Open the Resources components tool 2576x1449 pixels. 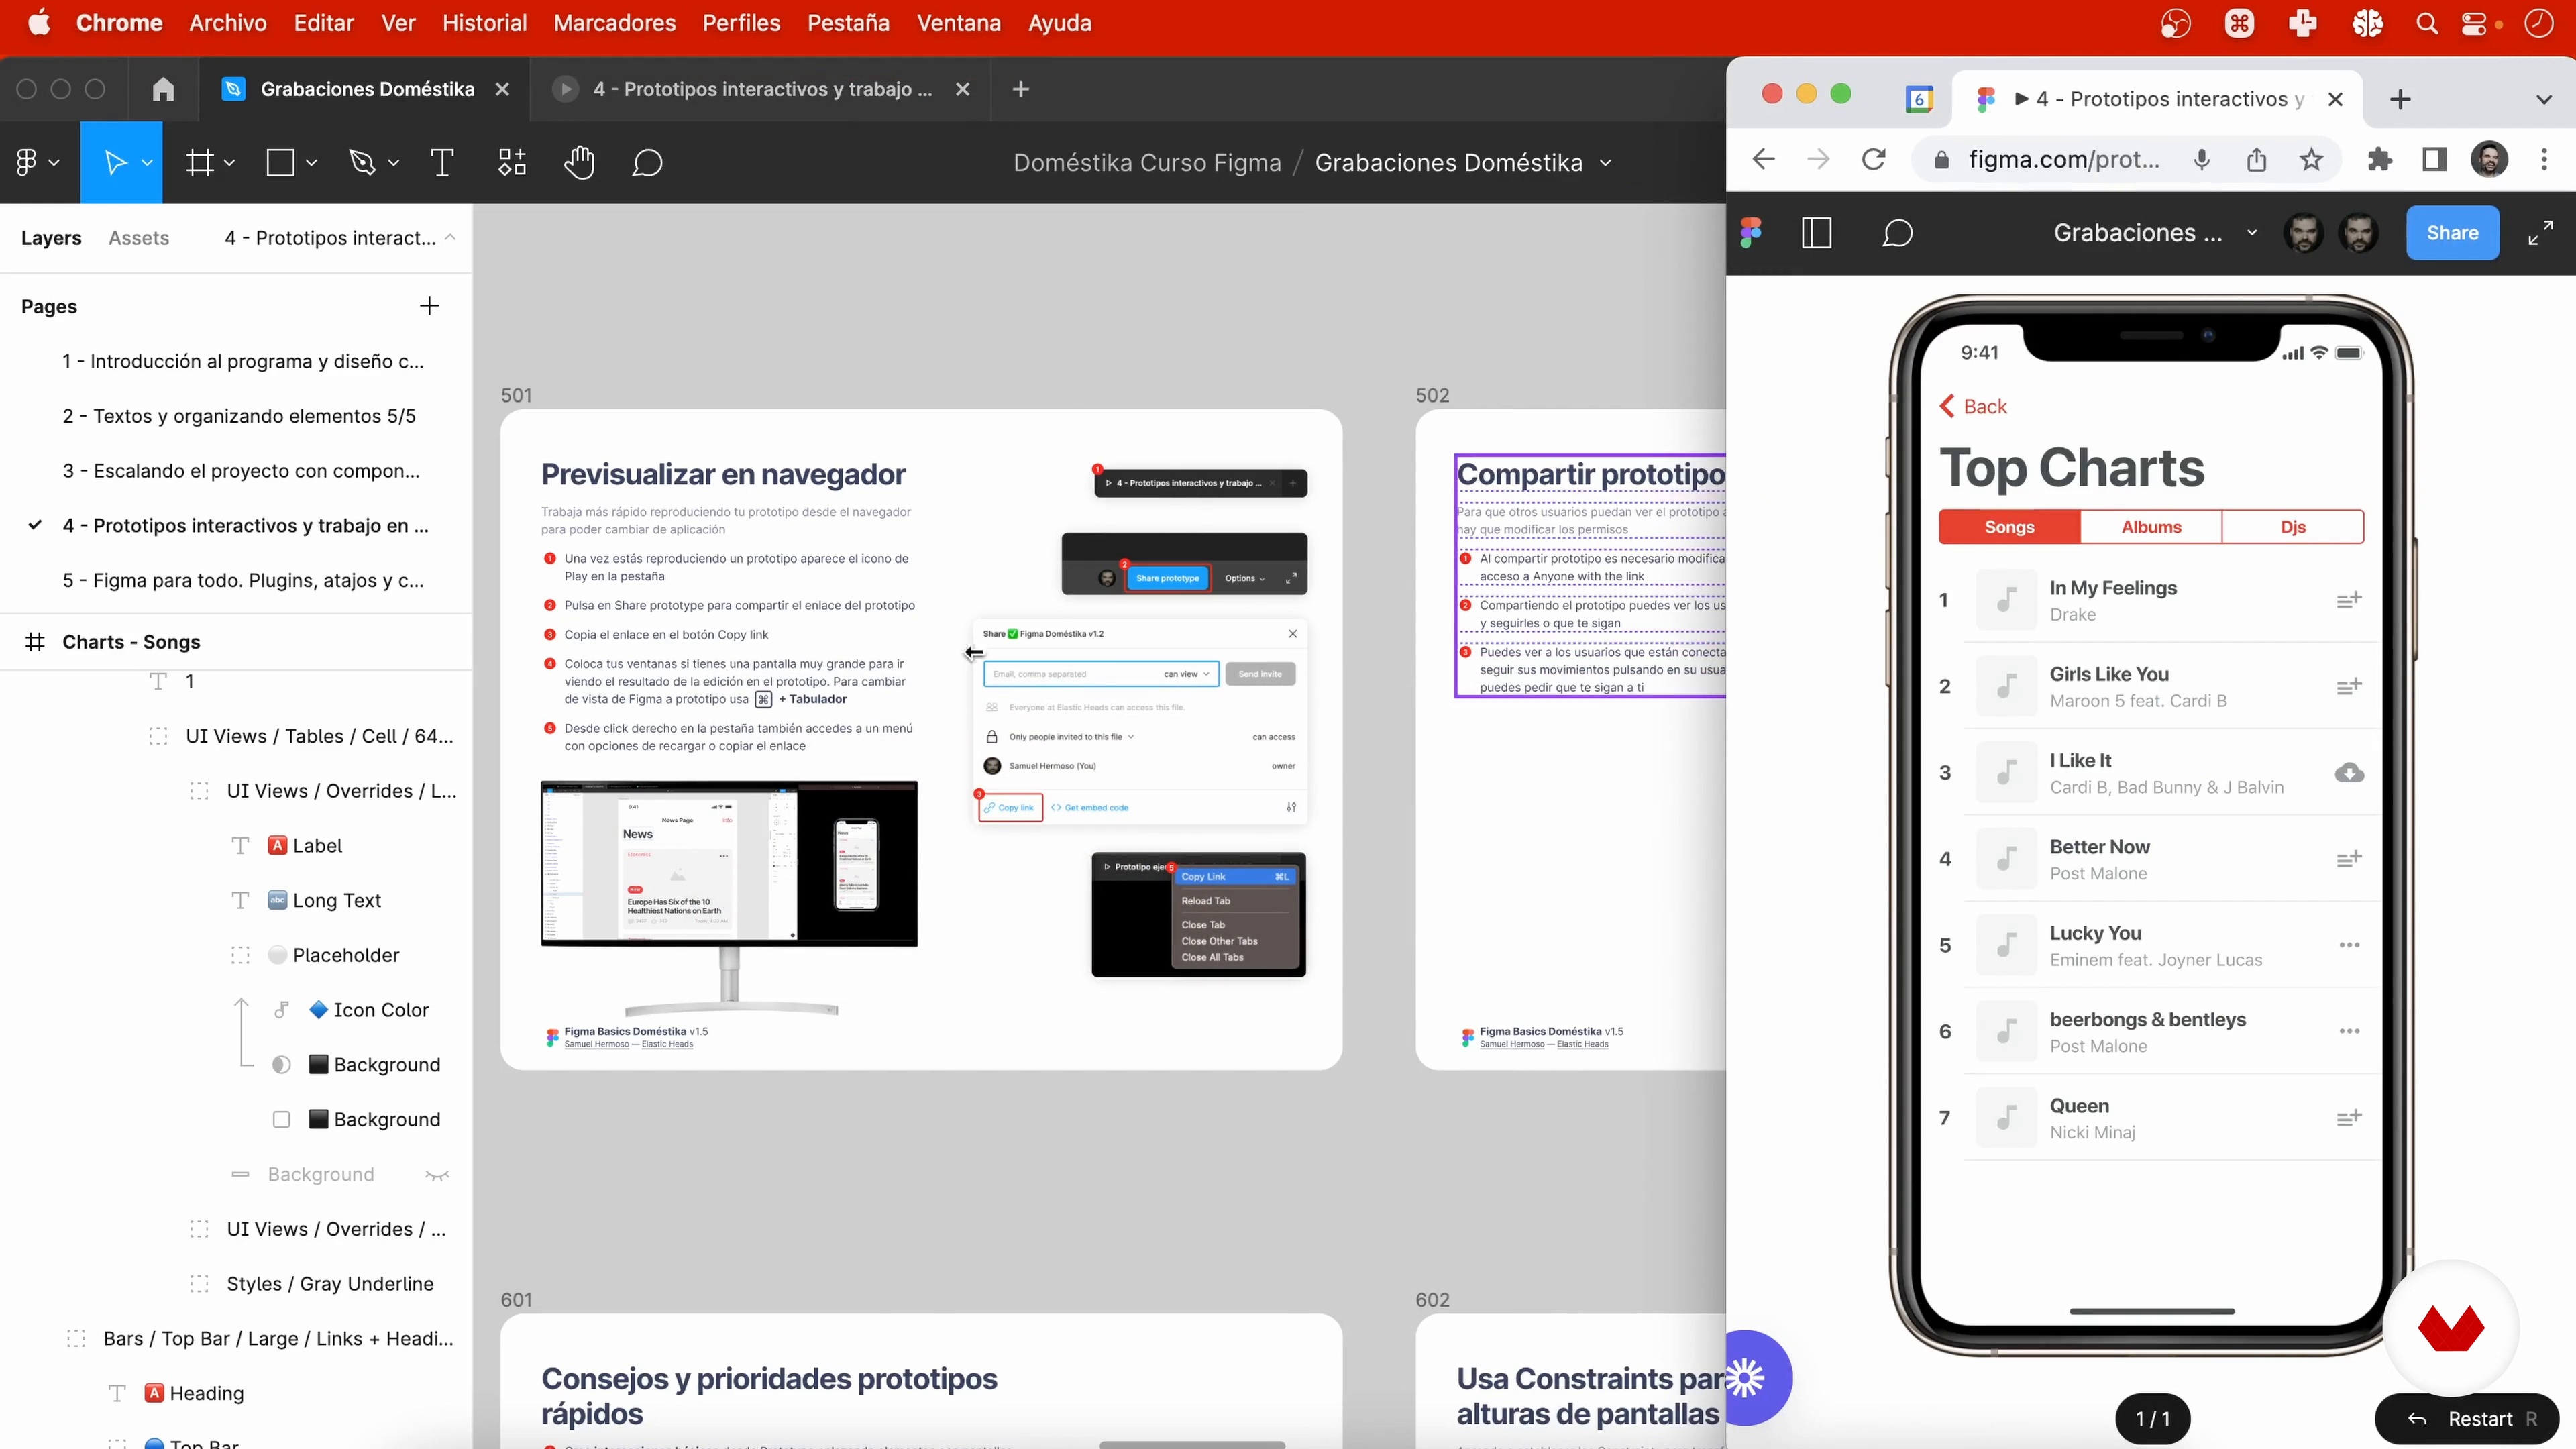[512, 162]
